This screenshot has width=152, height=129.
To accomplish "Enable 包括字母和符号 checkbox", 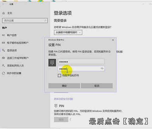I will point(59,76).
